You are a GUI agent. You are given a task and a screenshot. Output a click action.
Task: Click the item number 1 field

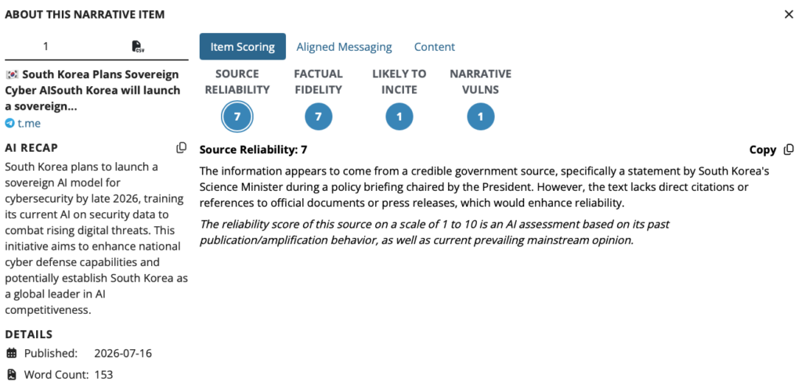[x=45, y=46]
